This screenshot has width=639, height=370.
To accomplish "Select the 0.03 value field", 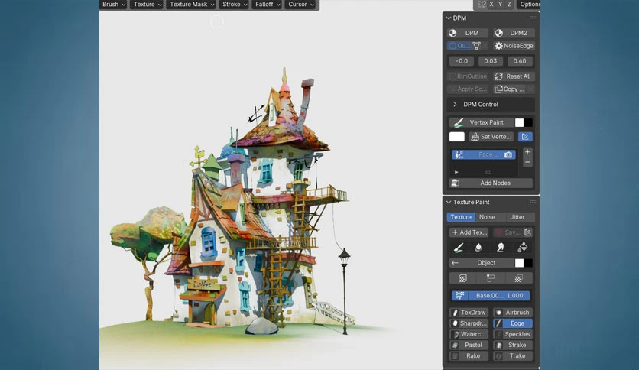I will pyautogui.click(x=490, y=61).
